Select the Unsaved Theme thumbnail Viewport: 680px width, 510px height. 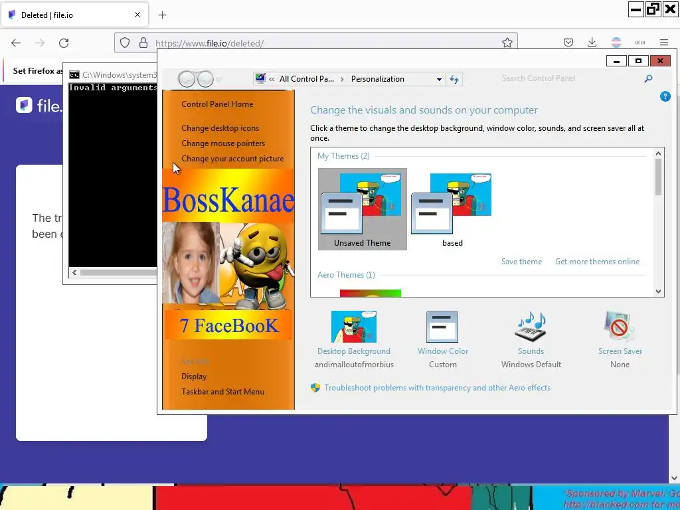click(362, 209)
